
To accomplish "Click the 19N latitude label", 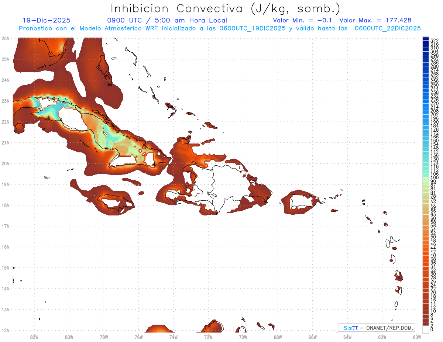I will (6, 184).
